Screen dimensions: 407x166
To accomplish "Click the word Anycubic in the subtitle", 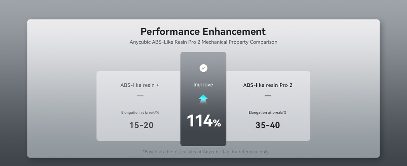I will (140, 42).
